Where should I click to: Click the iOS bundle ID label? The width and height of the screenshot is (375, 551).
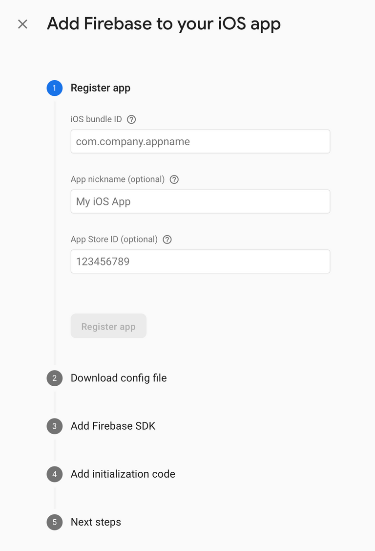96,119
